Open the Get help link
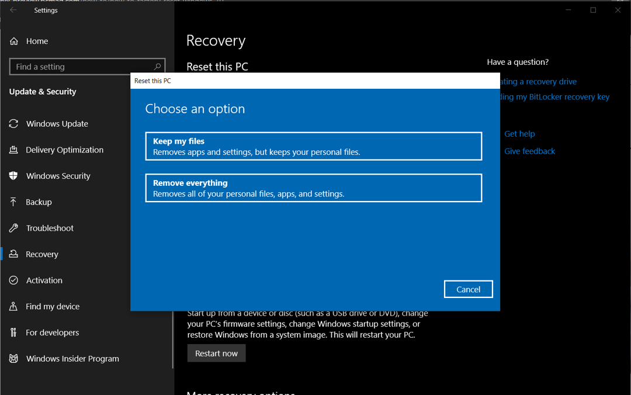The height and width of the screenshot is (395, 631). [x=519, y=134]
